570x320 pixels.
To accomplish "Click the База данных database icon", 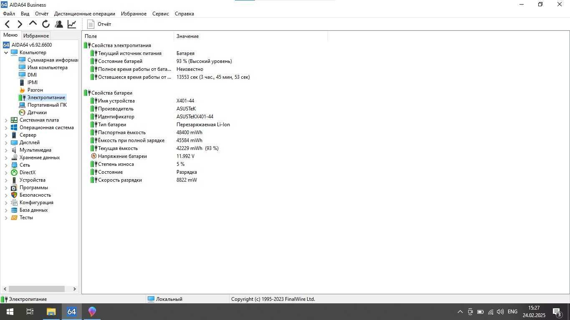I will click(x=14, y=210).
